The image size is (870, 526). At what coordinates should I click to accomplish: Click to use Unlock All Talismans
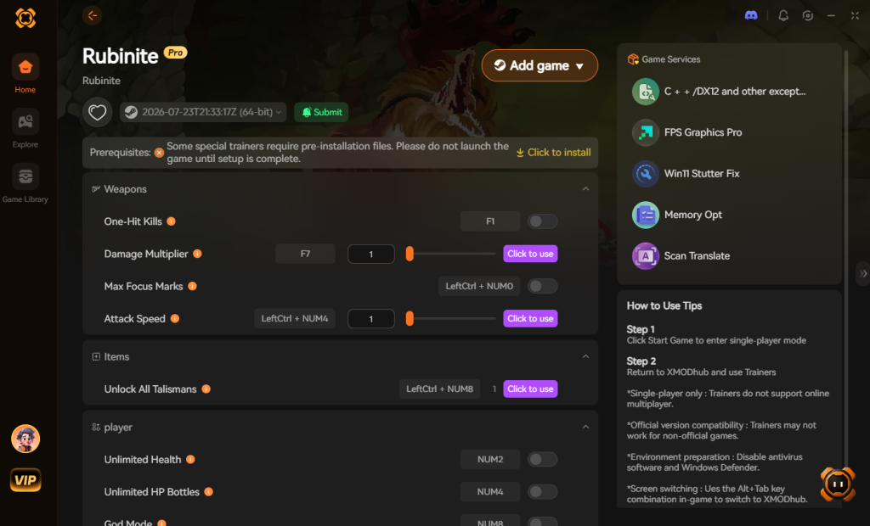[x=530, y=389]
